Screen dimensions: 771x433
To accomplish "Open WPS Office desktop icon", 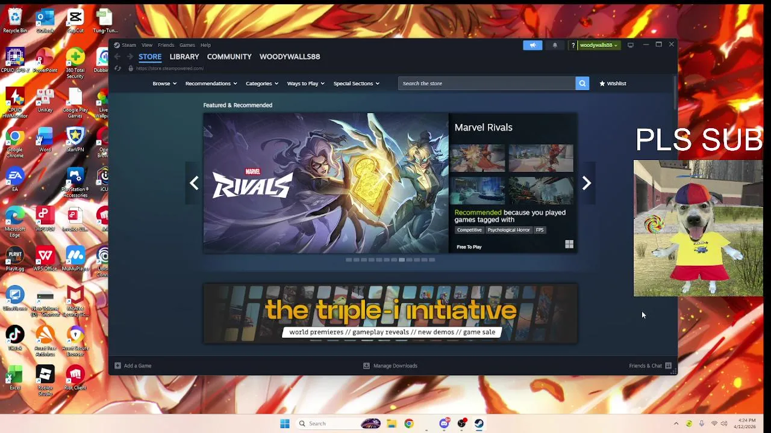I will tap(45, 259).
